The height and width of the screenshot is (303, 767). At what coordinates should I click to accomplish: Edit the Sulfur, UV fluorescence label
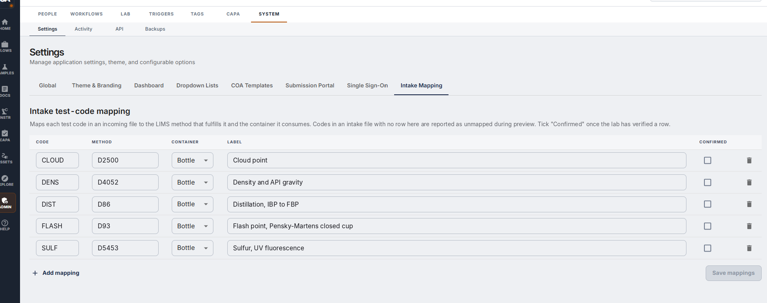pos(457,248)
